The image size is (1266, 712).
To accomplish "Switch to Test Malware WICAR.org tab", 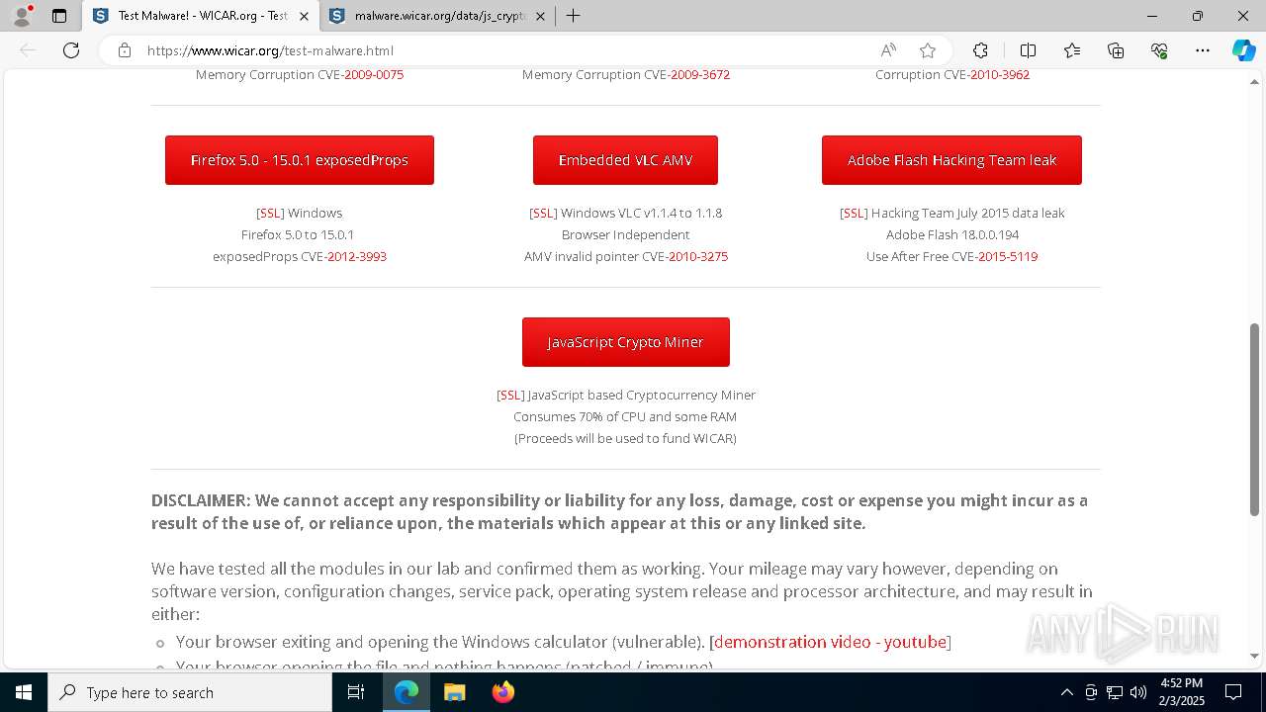I will click(x=201, y=16).
